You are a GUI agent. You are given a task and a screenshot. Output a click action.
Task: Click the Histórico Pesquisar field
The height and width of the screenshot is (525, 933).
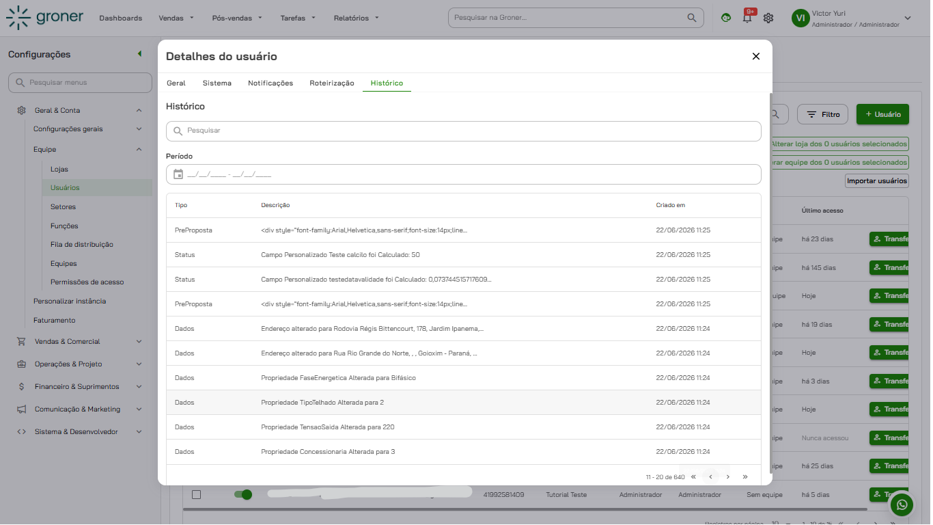(x=464, y=131)
